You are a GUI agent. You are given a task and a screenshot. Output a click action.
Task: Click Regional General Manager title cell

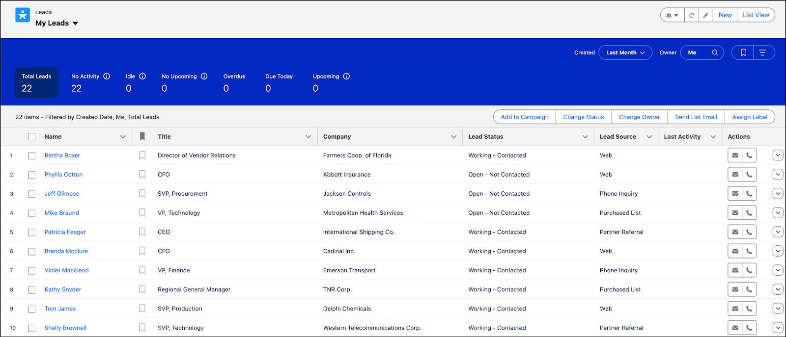(x=194, y=289)
